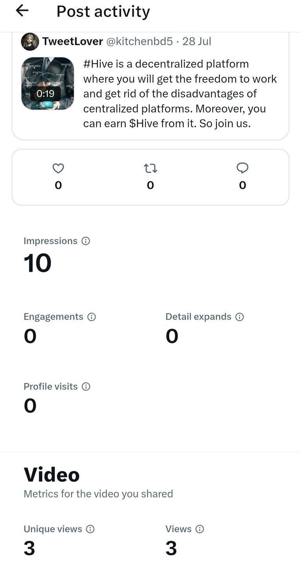Click the 28 Jul post date
Screen dimensions: 301x563
(x=197, y=42)
